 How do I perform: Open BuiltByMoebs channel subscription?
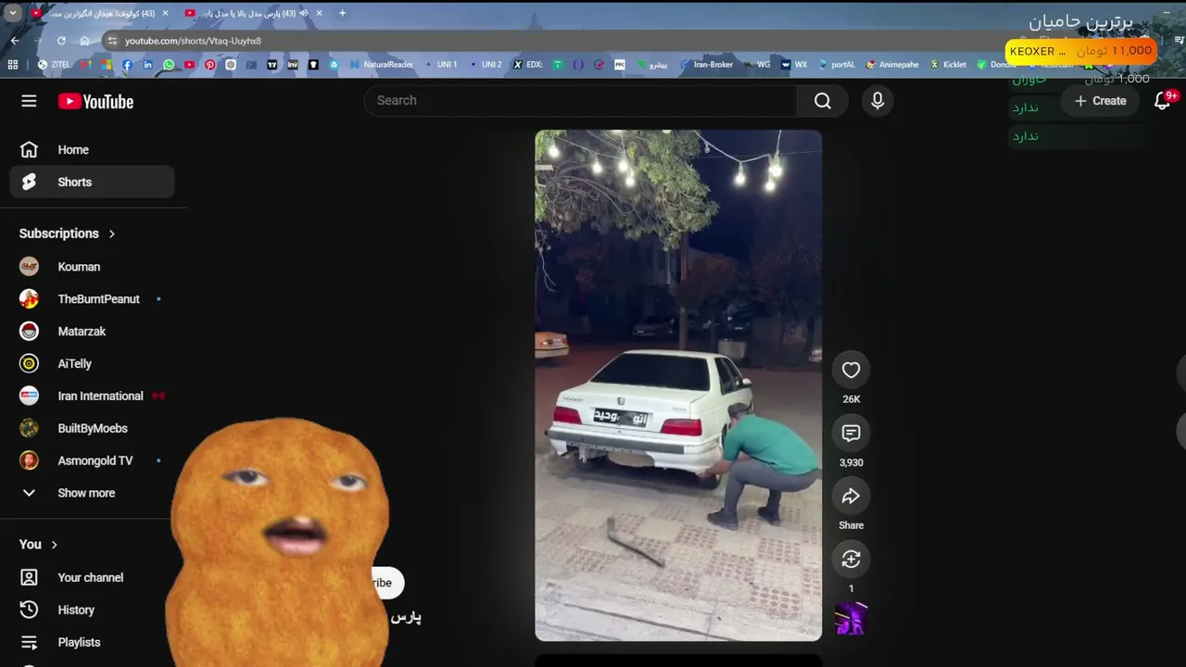92,429
